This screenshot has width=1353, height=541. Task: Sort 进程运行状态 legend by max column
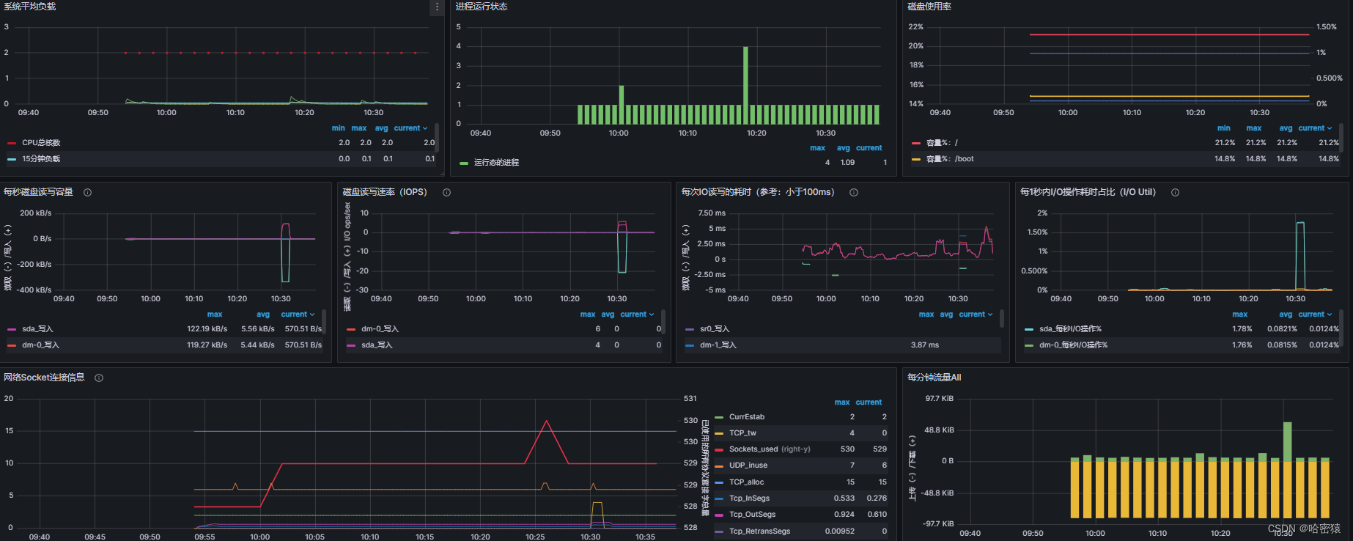817,148
